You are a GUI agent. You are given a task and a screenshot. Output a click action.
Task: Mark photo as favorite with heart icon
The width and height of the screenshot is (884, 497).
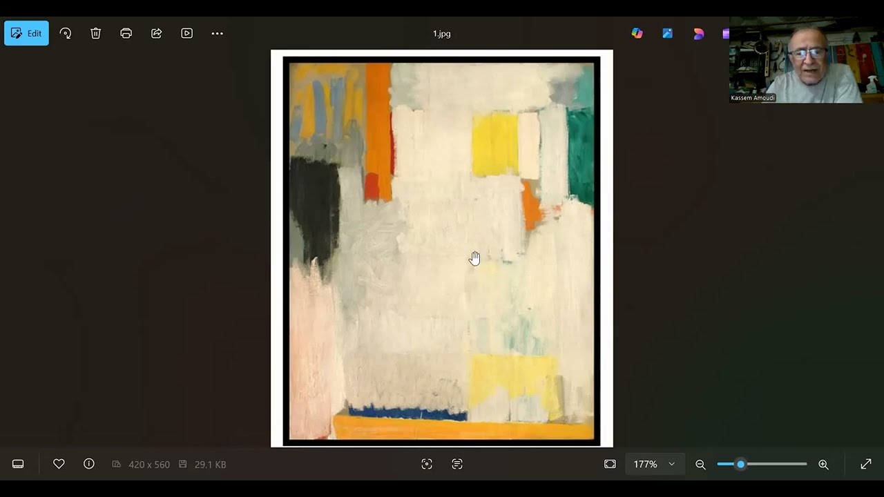point(59,465)
